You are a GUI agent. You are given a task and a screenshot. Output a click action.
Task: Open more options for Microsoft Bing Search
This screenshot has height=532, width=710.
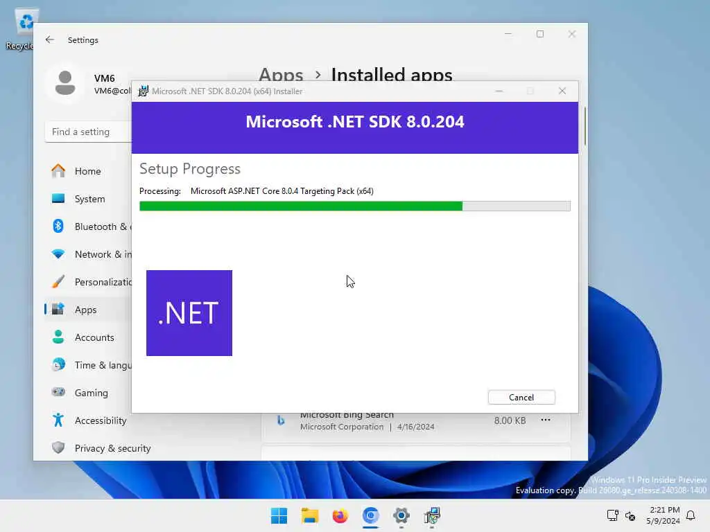546,420
